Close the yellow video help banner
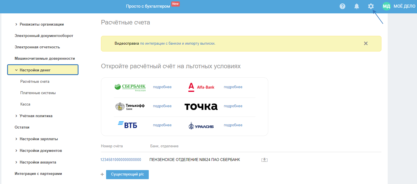The image size is (417, 184). click(x=366, y=44)
